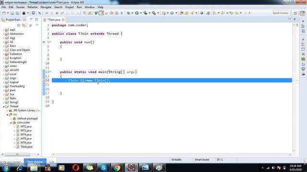Click the editor horizontal scrollbar
Screen dimensions: 307x172
[171, 155]
